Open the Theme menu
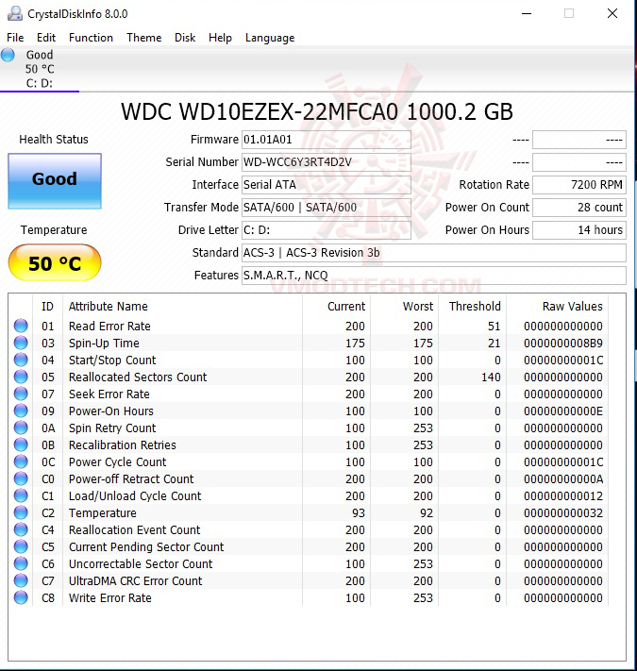The height and width of the screenshot is (671, 637). (143, 38)
